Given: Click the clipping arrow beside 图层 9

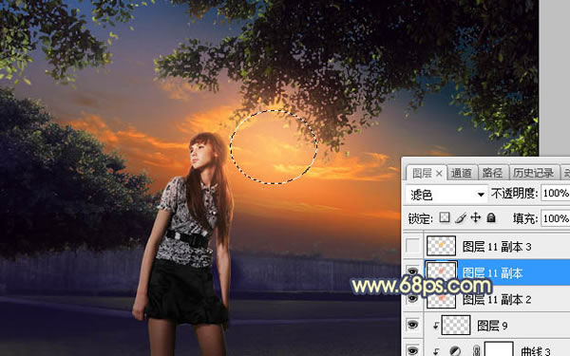Looking at the screenshot, I should 435,326.
